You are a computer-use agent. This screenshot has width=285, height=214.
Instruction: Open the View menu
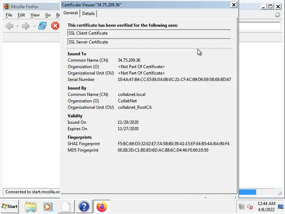pyautogui.click(x=35, y=15)
